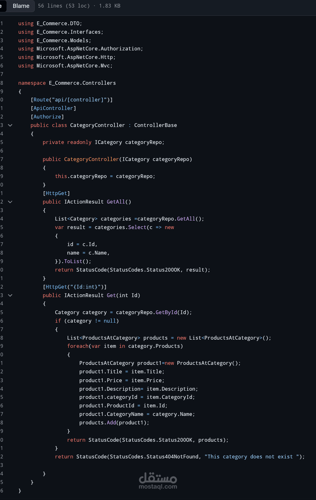Image resolution: width=316 pixels, height=500 pixels.
Task: Click 'id = c.Id,' line
Action: pyautogui.click(x=82, y=244)
